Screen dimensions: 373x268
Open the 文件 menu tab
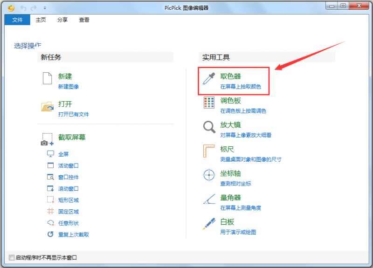click(17, 20)
